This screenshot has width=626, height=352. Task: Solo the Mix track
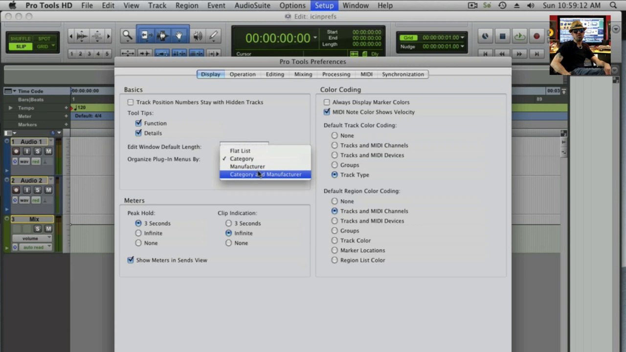pyautogui.click(x=38, y=228)
